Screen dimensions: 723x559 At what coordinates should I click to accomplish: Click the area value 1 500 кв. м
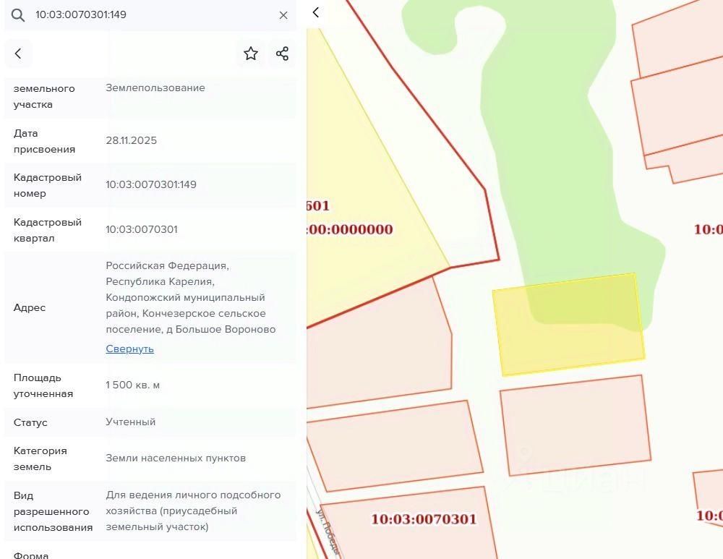point(133,385)
